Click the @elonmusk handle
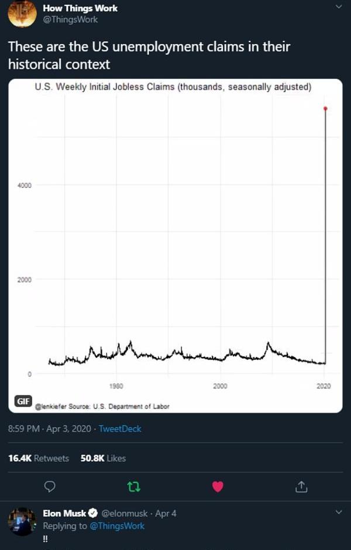Image resolution: width=351 pixels, height=550 pixels. 125,514
